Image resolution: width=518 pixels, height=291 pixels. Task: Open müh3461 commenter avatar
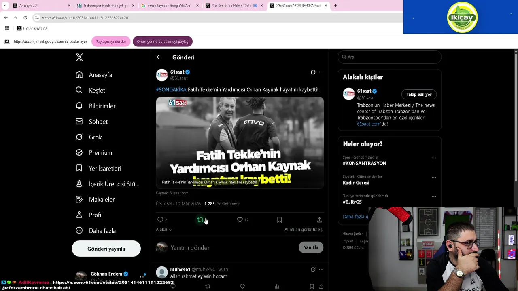[x=162, y=272]
